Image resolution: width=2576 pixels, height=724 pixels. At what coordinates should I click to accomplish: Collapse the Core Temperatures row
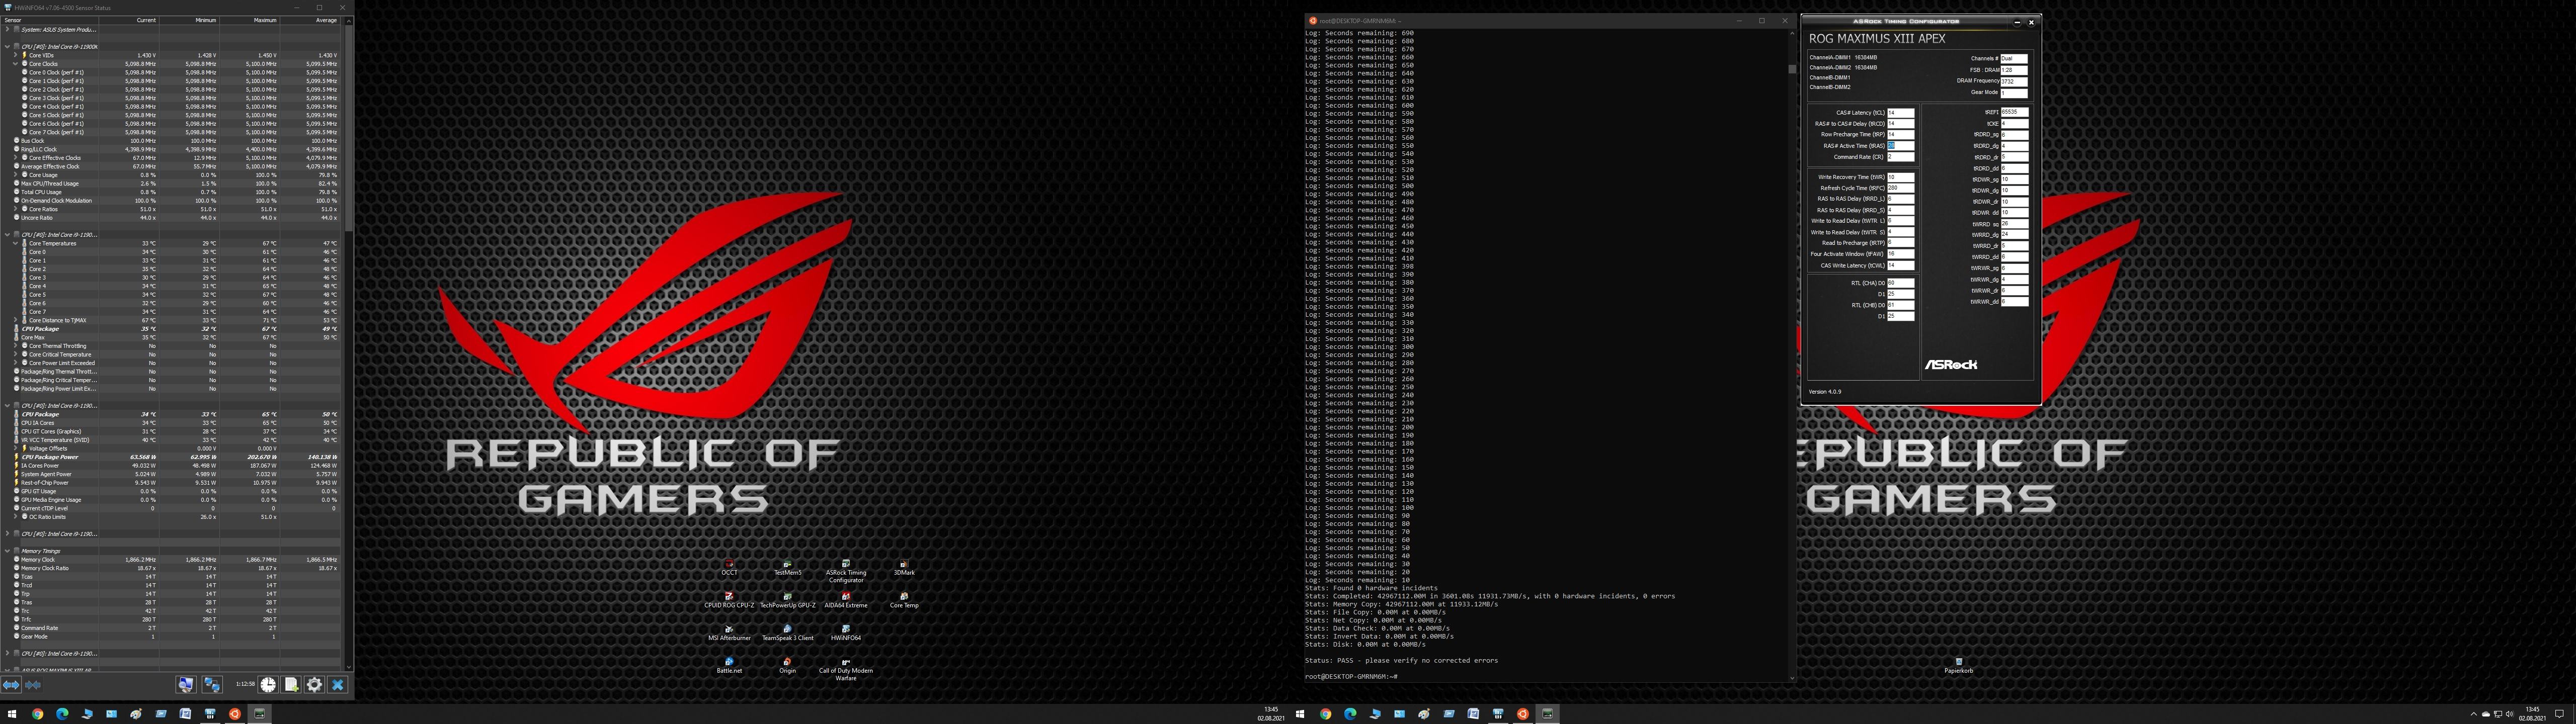pos(16,243)
